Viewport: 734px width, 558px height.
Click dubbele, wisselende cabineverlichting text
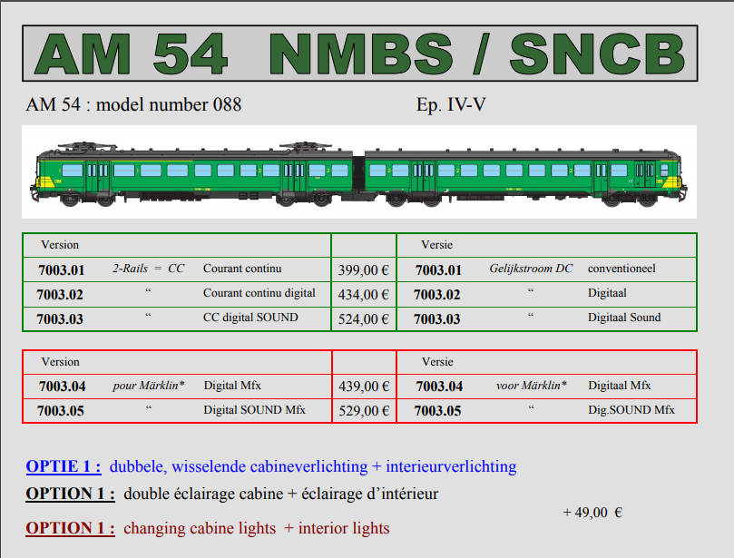239,466
